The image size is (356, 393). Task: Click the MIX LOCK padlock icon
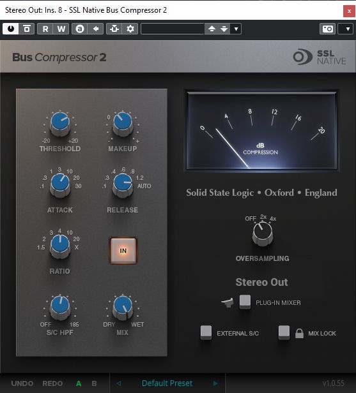point(299,333)
